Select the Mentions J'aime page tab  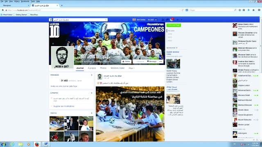[x=117, y=68]
